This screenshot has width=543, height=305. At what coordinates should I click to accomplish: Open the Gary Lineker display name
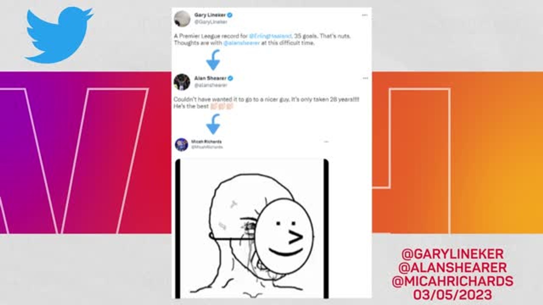(x=210, y=15)
